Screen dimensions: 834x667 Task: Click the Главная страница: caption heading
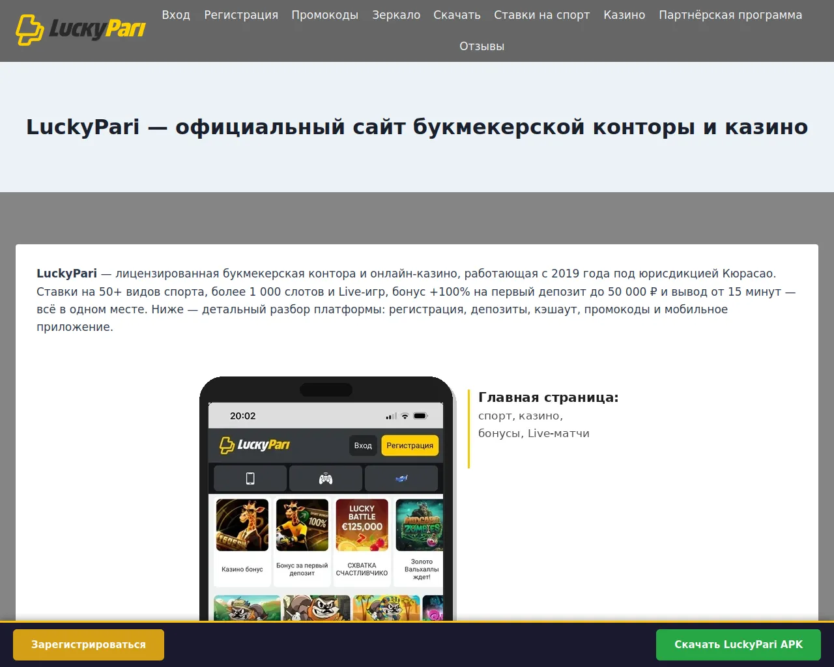coord(549,397)
